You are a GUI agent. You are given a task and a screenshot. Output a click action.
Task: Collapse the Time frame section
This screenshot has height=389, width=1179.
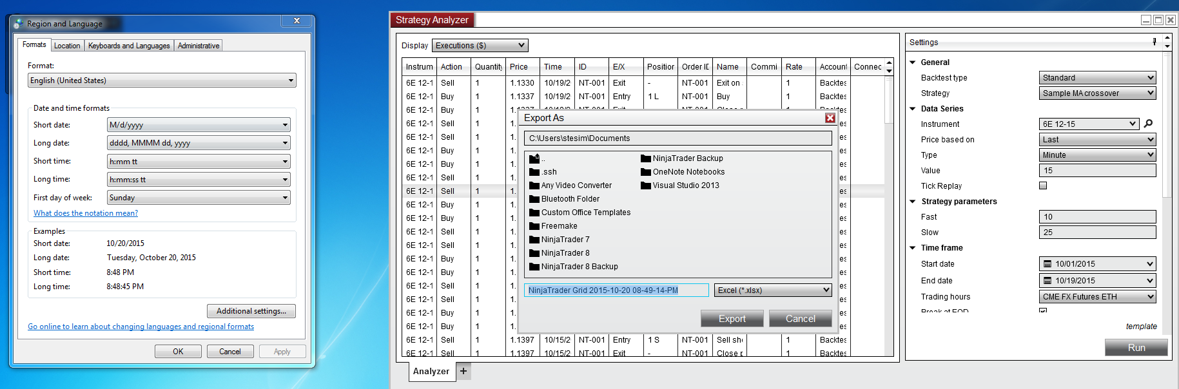click(913, 248)
